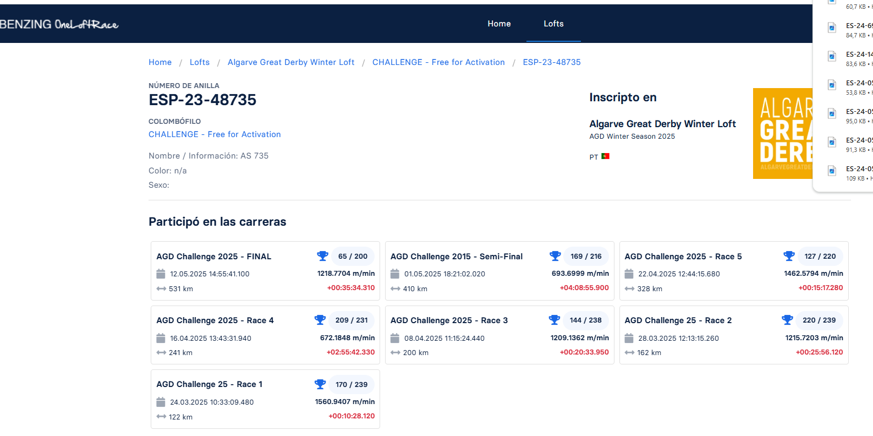Click distance arrow icon in Race 3 card
The image size is (873, 436).
click(x=395, y=353)
